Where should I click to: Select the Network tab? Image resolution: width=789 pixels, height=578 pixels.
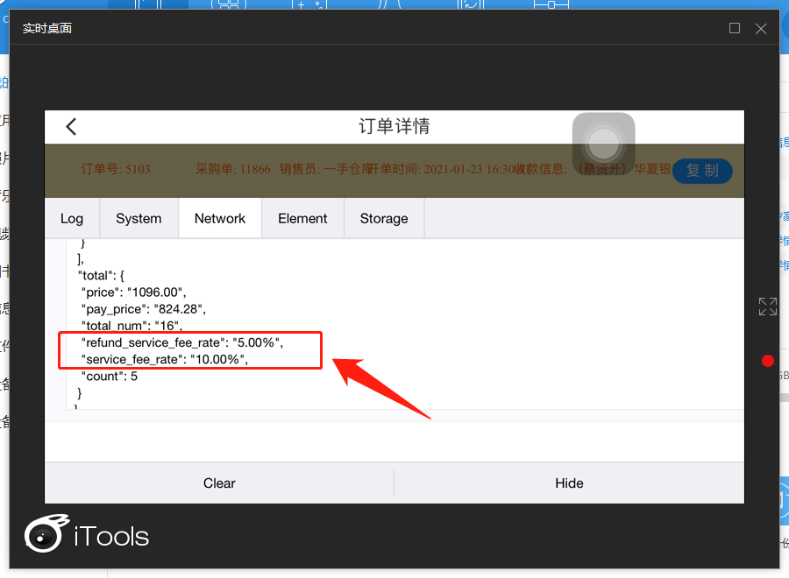click(x=220, y=218)
